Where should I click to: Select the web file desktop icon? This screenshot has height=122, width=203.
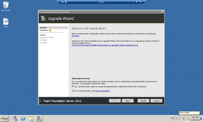click(x=6, y=23)
